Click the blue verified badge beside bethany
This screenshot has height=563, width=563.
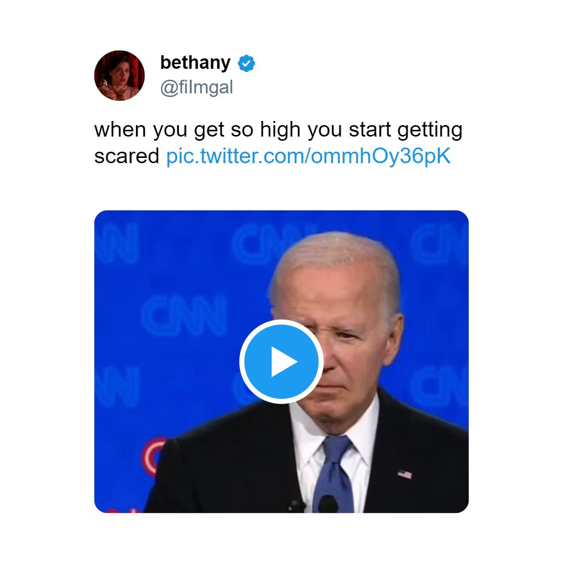246,64
